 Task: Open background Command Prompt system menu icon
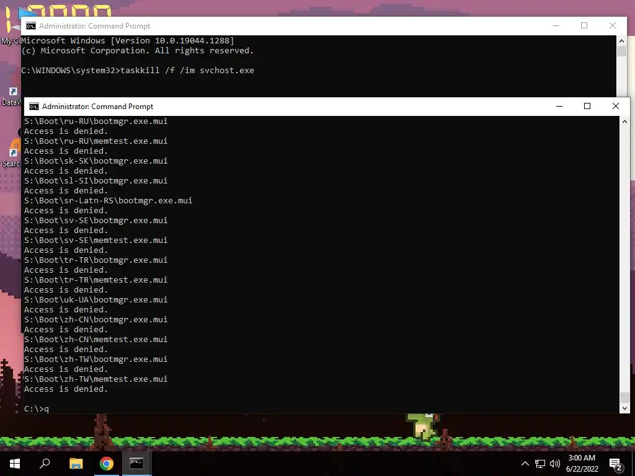[31, 26]
